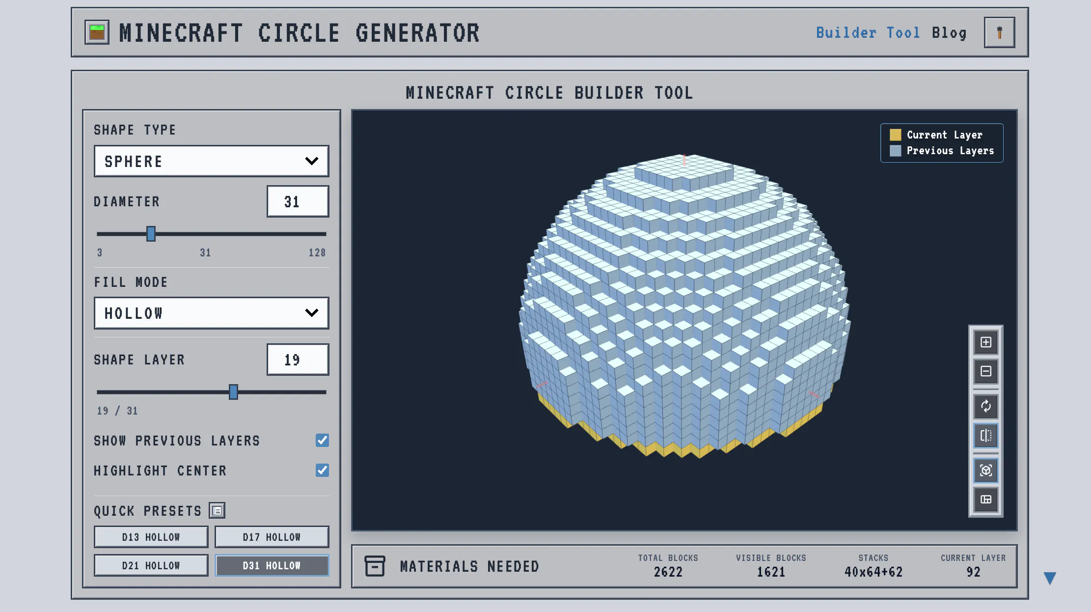This screenshot has width=1091, height=612.
Task: Click the 3D sphere preview canvas
Action: (x=684, y=320)
